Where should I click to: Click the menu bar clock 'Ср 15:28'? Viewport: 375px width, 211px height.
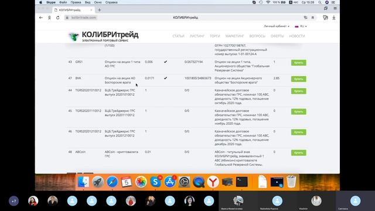point(308,2)
